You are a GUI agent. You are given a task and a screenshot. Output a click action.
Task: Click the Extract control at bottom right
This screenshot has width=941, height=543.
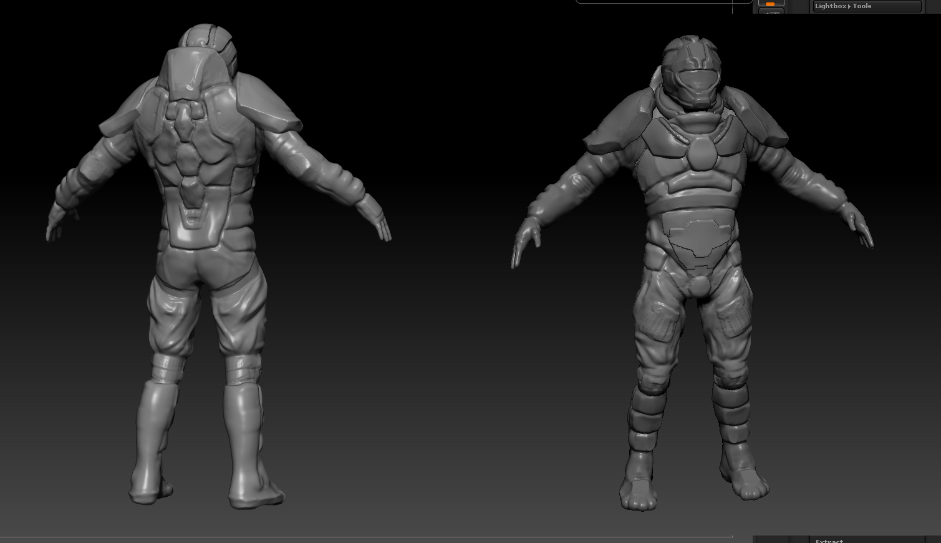coord(829,541)
